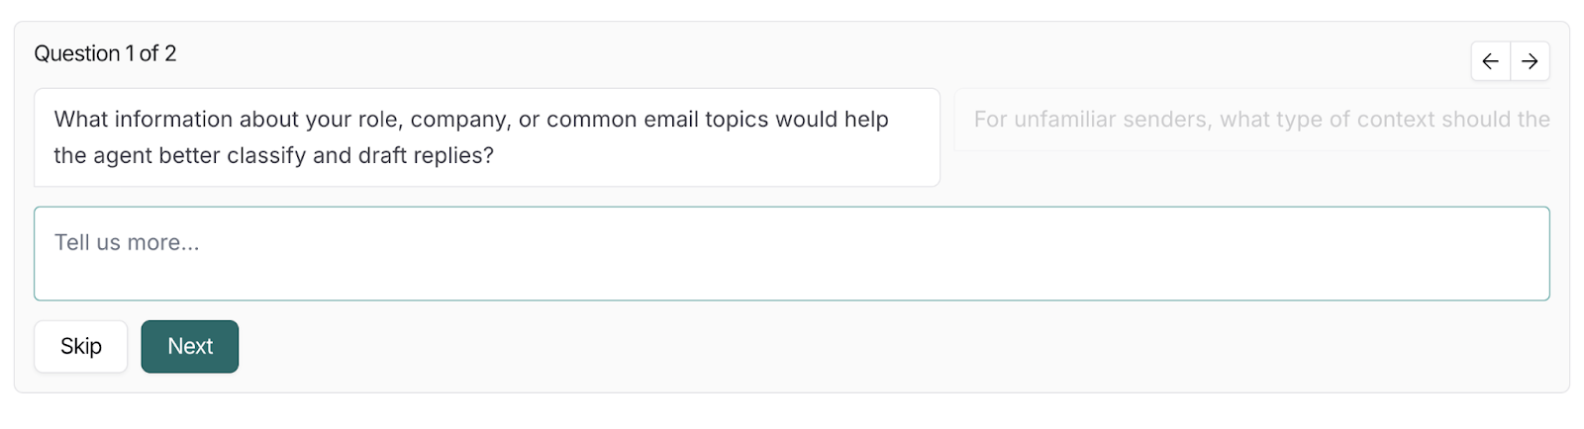The width and height of the screenshot is (1584, 429).
Task: Click the left arrow previous-question icon
Action: (1490, 61)
